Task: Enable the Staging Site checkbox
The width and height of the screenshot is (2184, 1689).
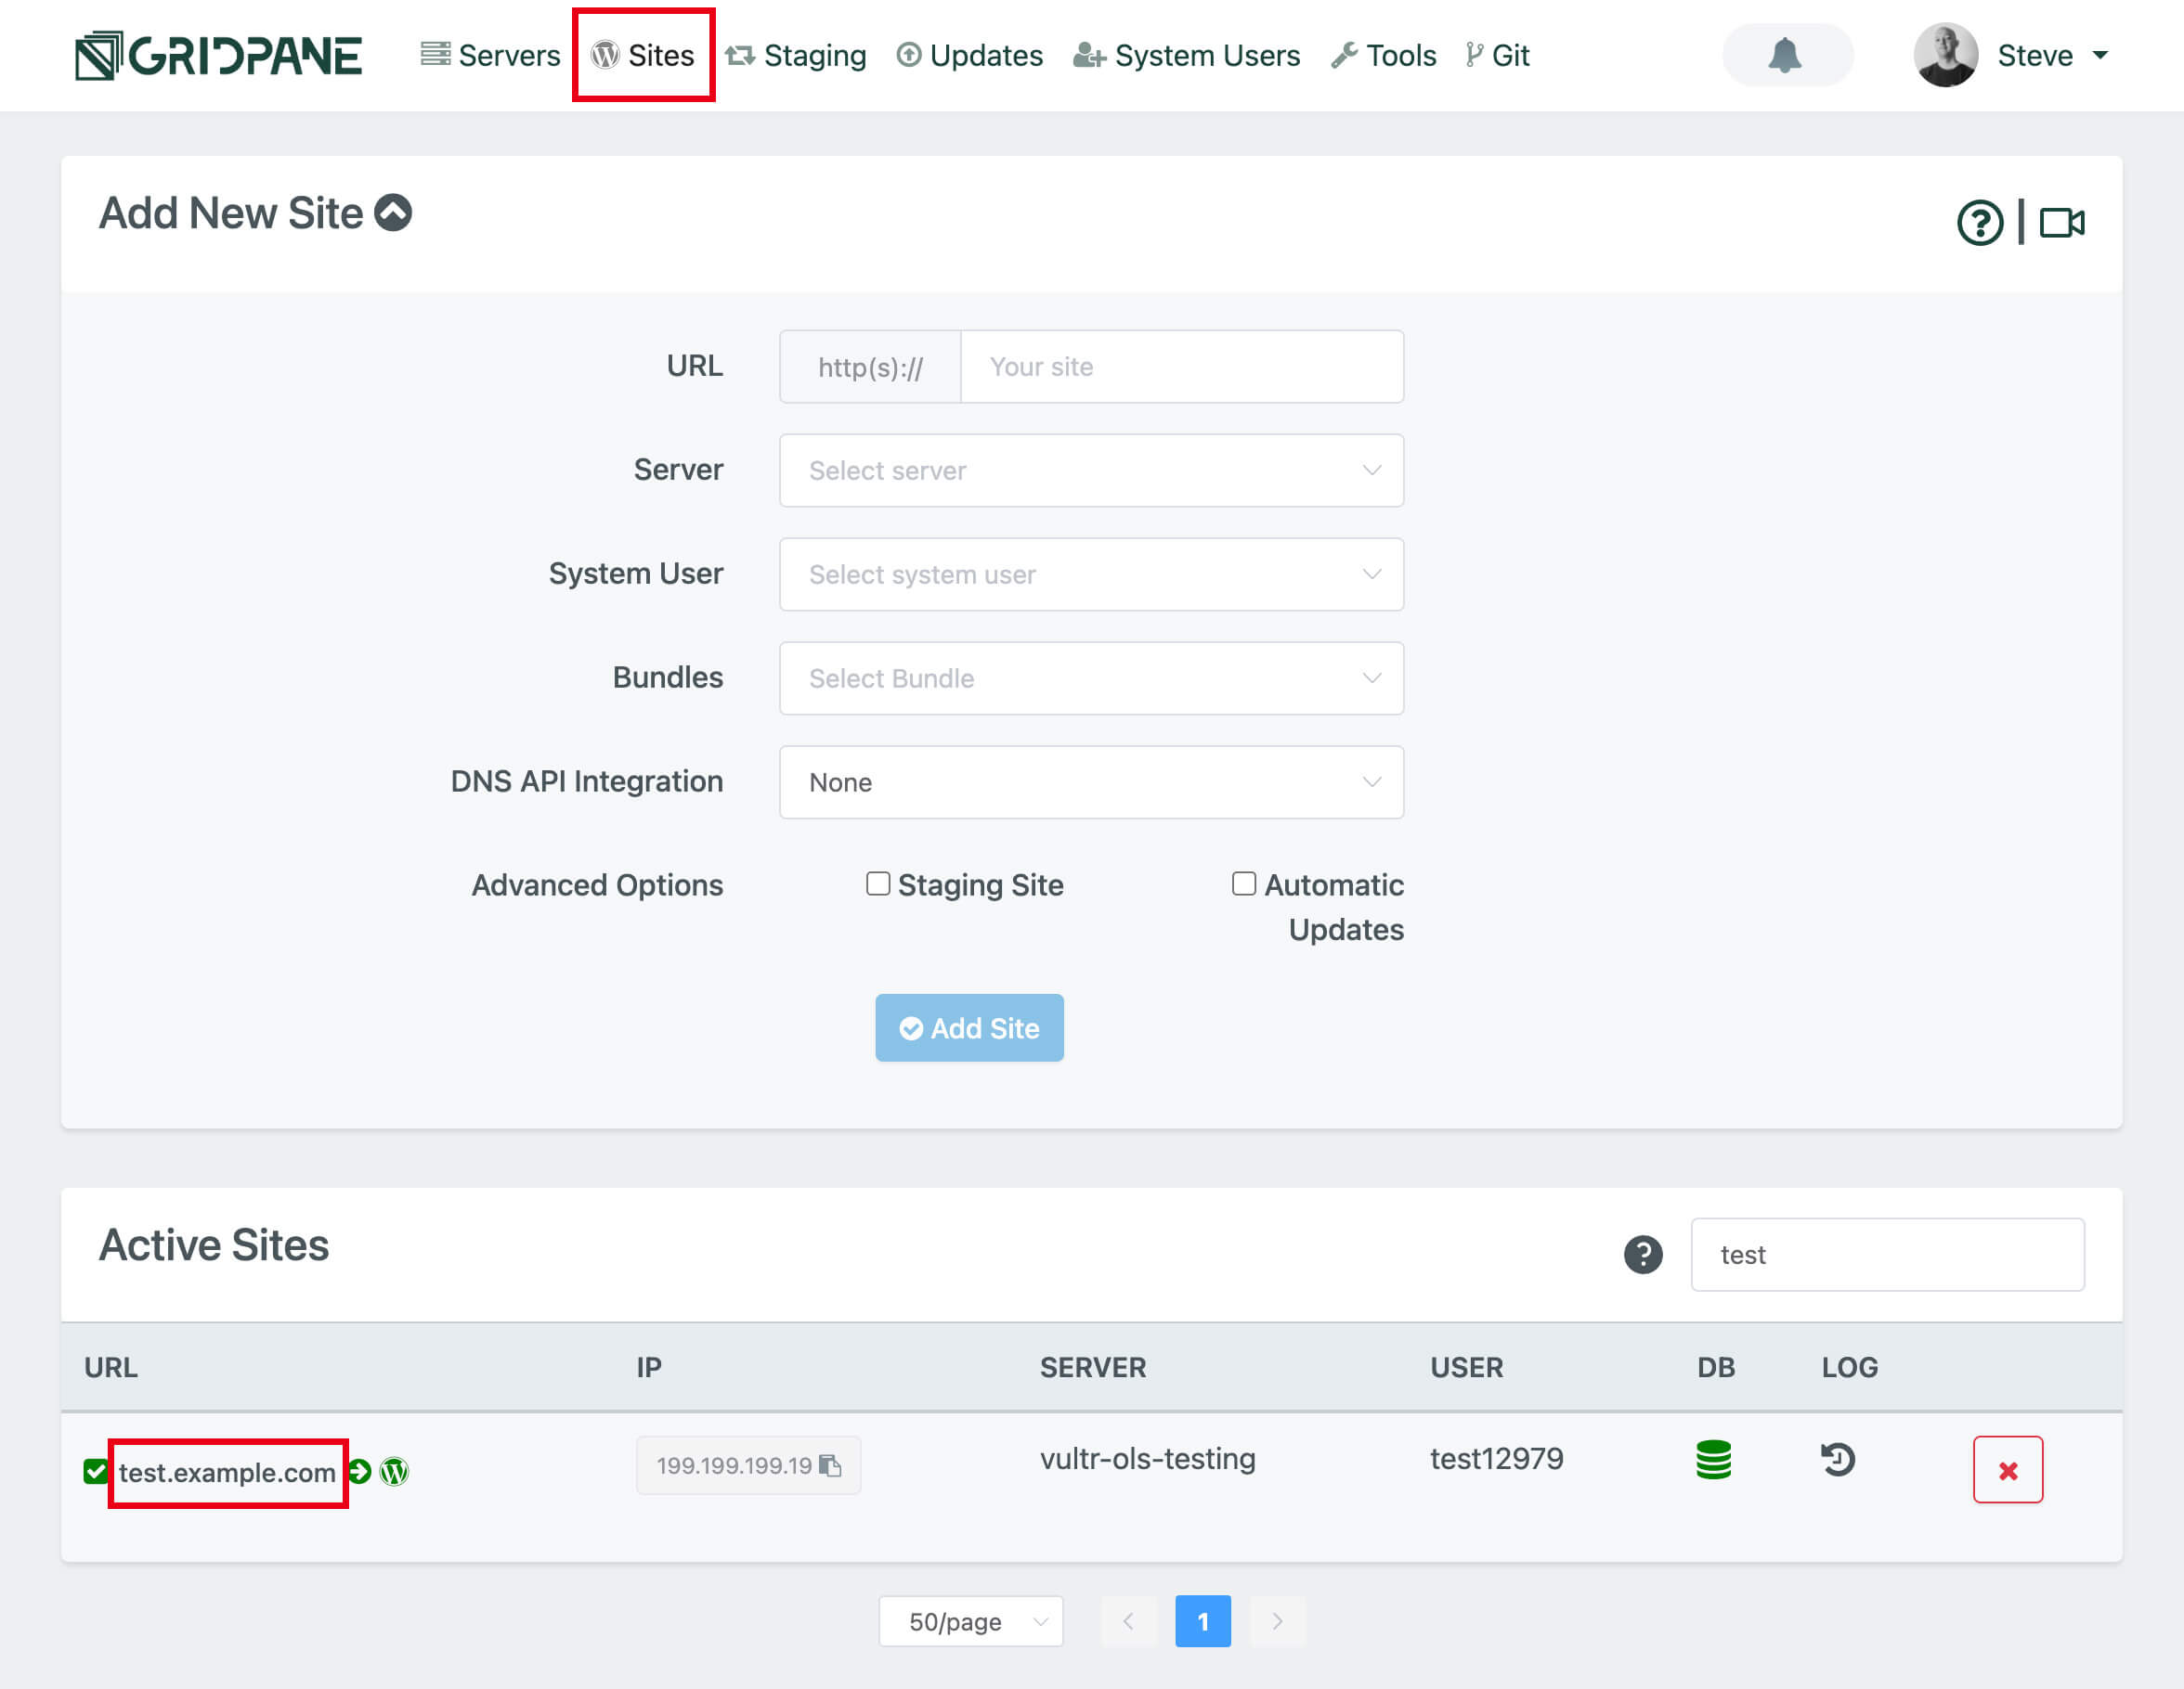Action: pos(877,883)
